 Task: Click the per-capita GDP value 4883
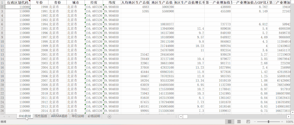coord(135,7)
